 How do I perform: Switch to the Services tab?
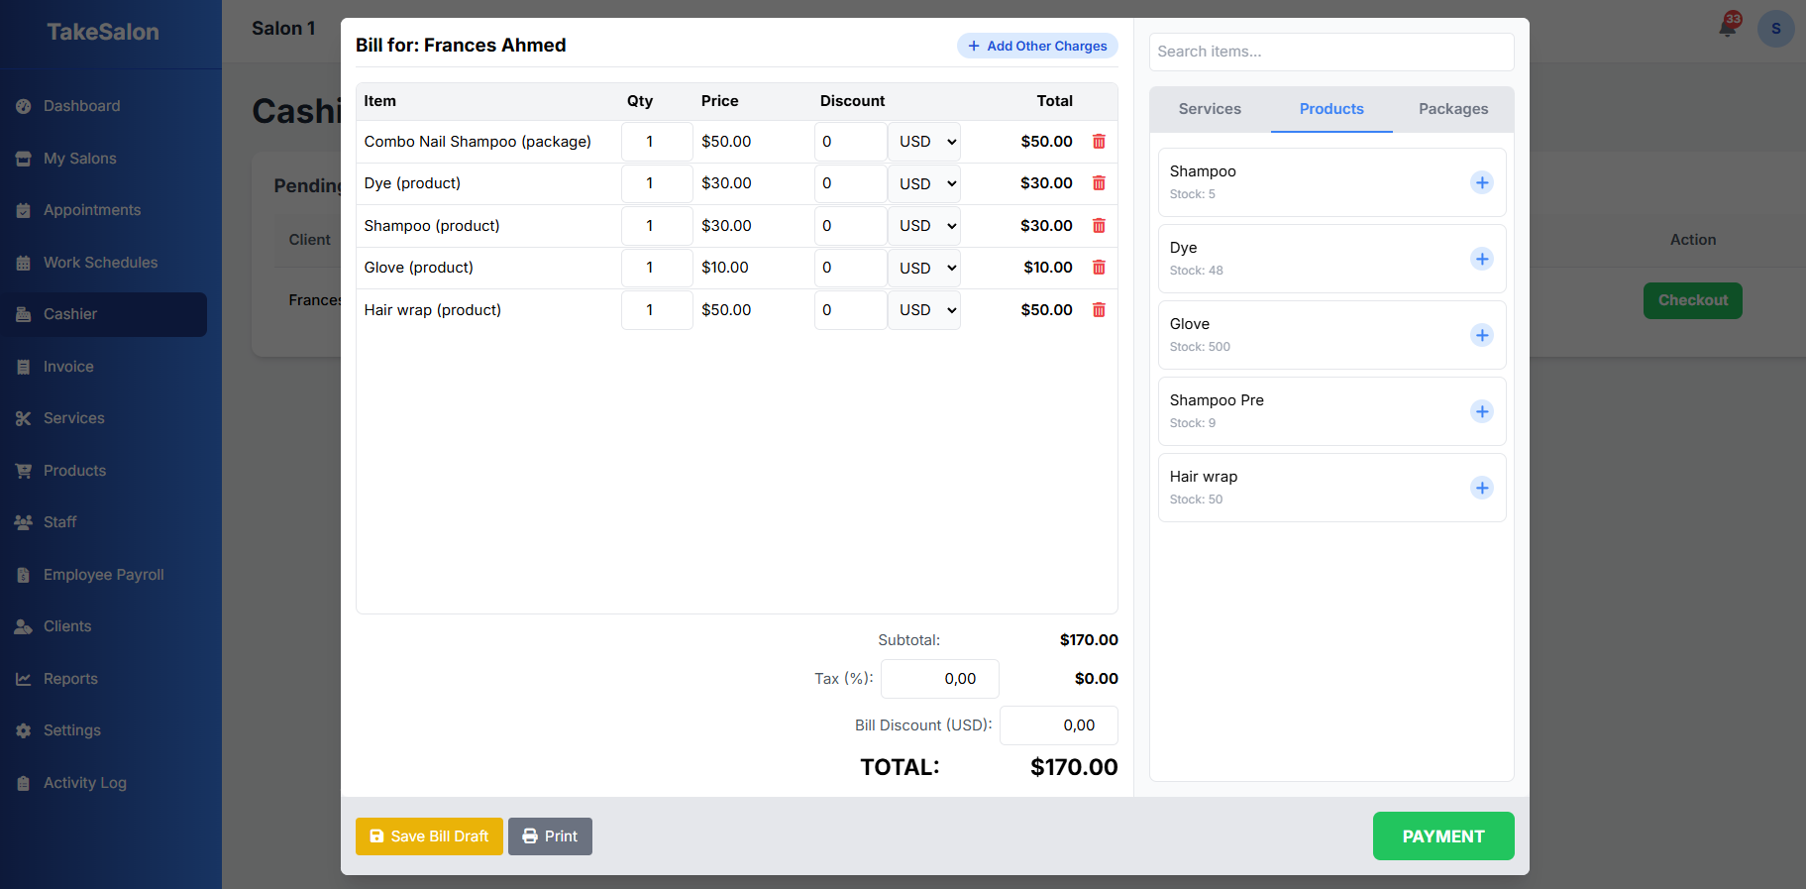tap(1210, 109)
